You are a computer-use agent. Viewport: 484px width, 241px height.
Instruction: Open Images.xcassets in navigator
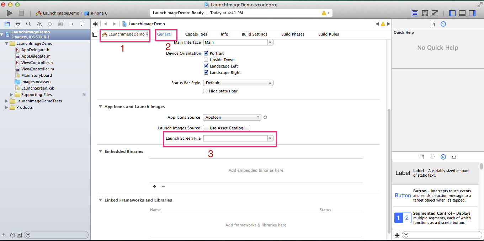pos(36,82)
